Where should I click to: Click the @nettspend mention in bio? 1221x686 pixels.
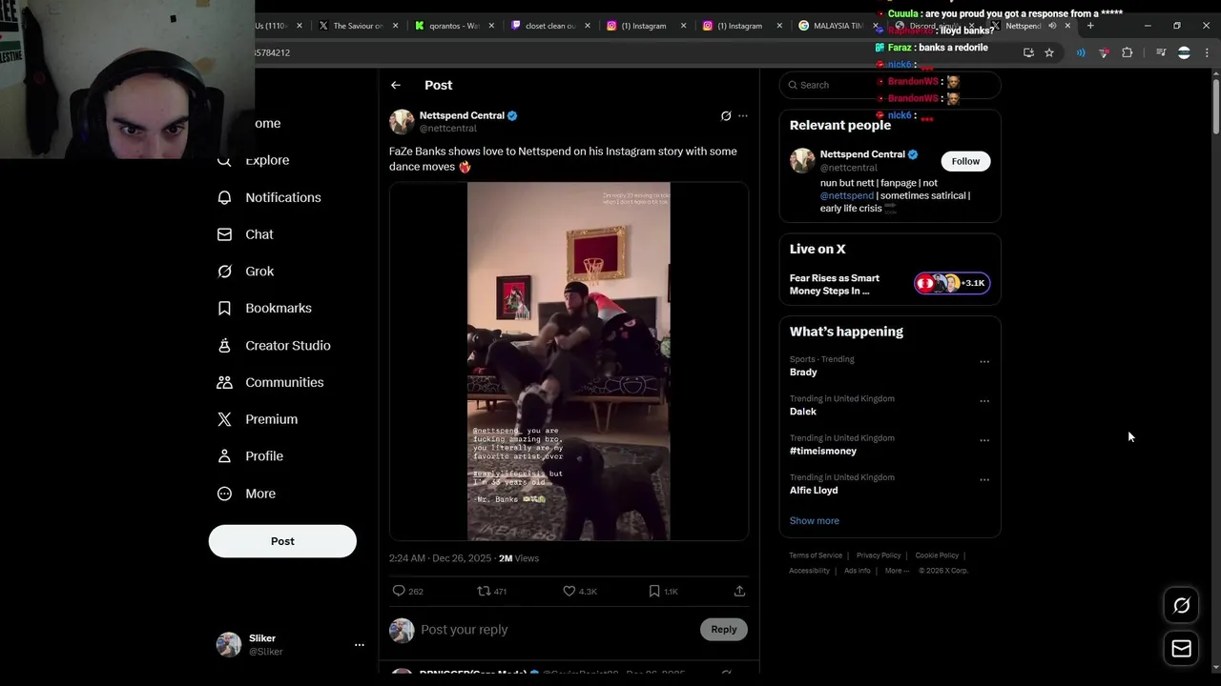tap(847, 195)
